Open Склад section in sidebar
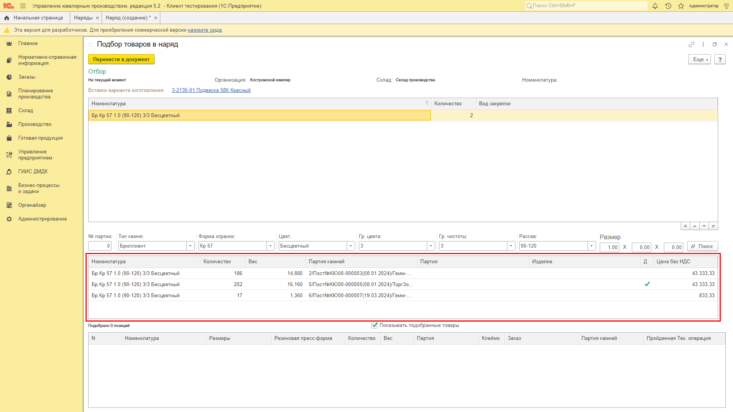 tap(26, 111)
